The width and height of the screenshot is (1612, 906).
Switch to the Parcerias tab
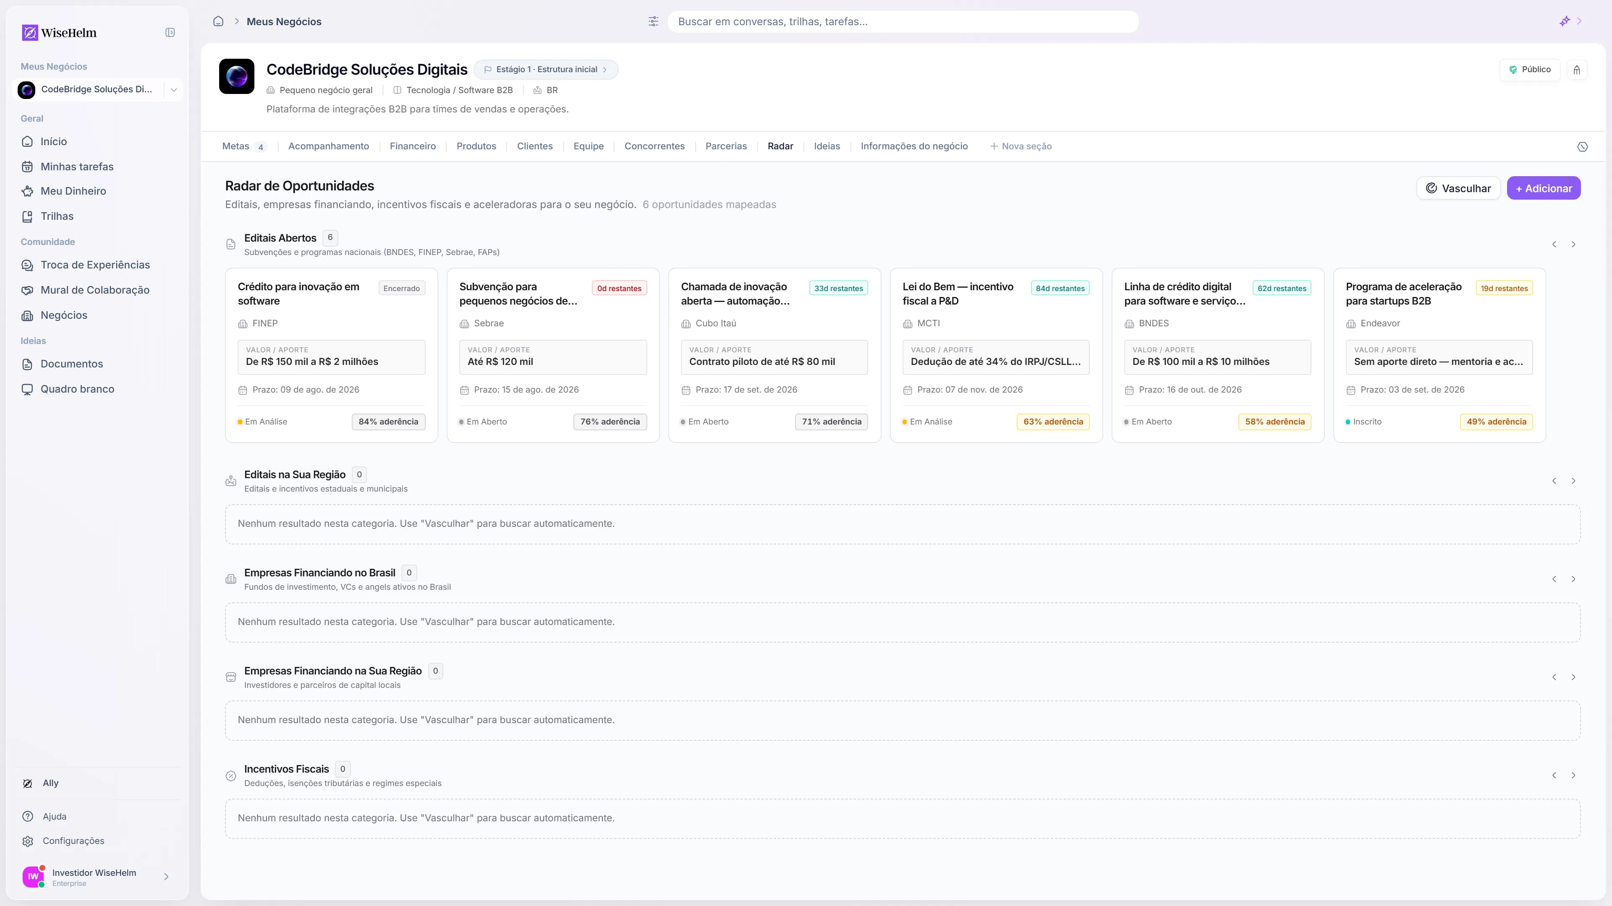(726, 146)
